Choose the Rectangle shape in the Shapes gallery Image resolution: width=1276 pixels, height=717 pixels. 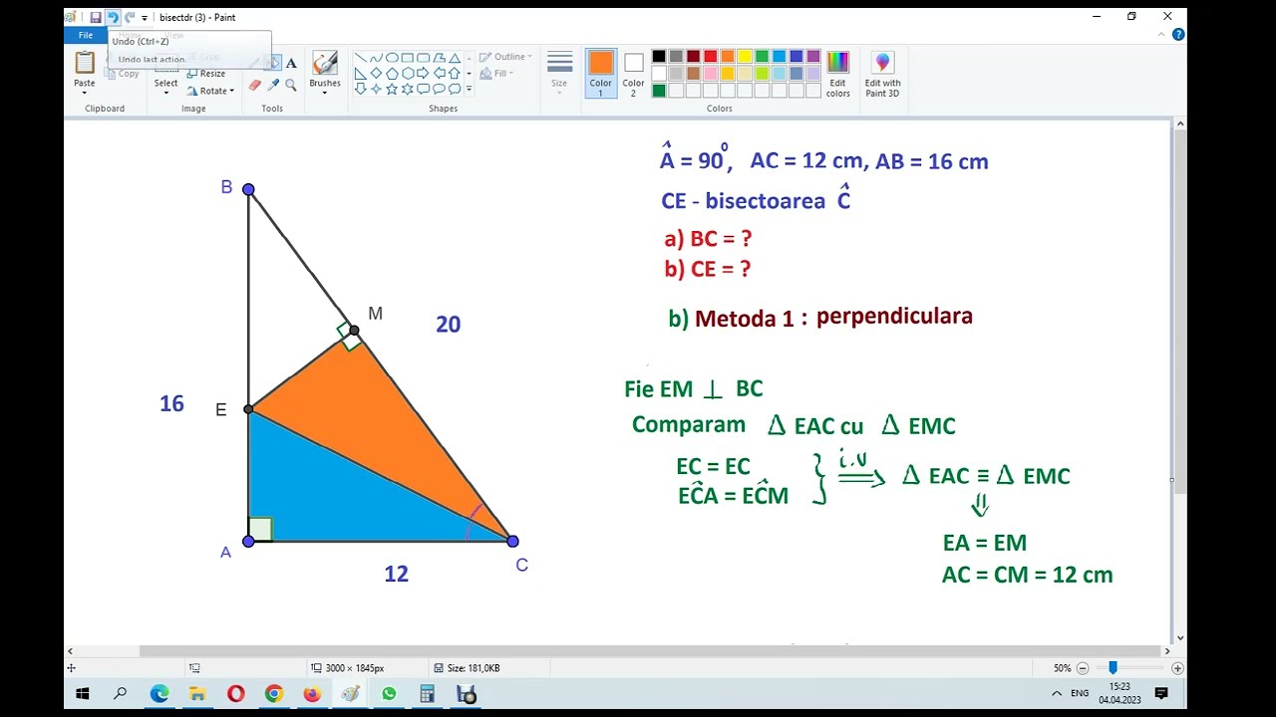pos(408,58)
